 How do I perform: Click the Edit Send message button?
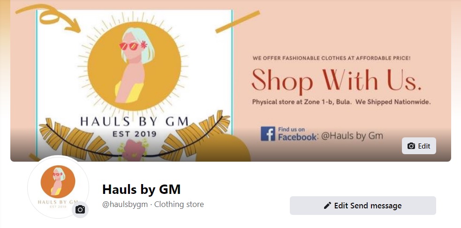[363, 206]
